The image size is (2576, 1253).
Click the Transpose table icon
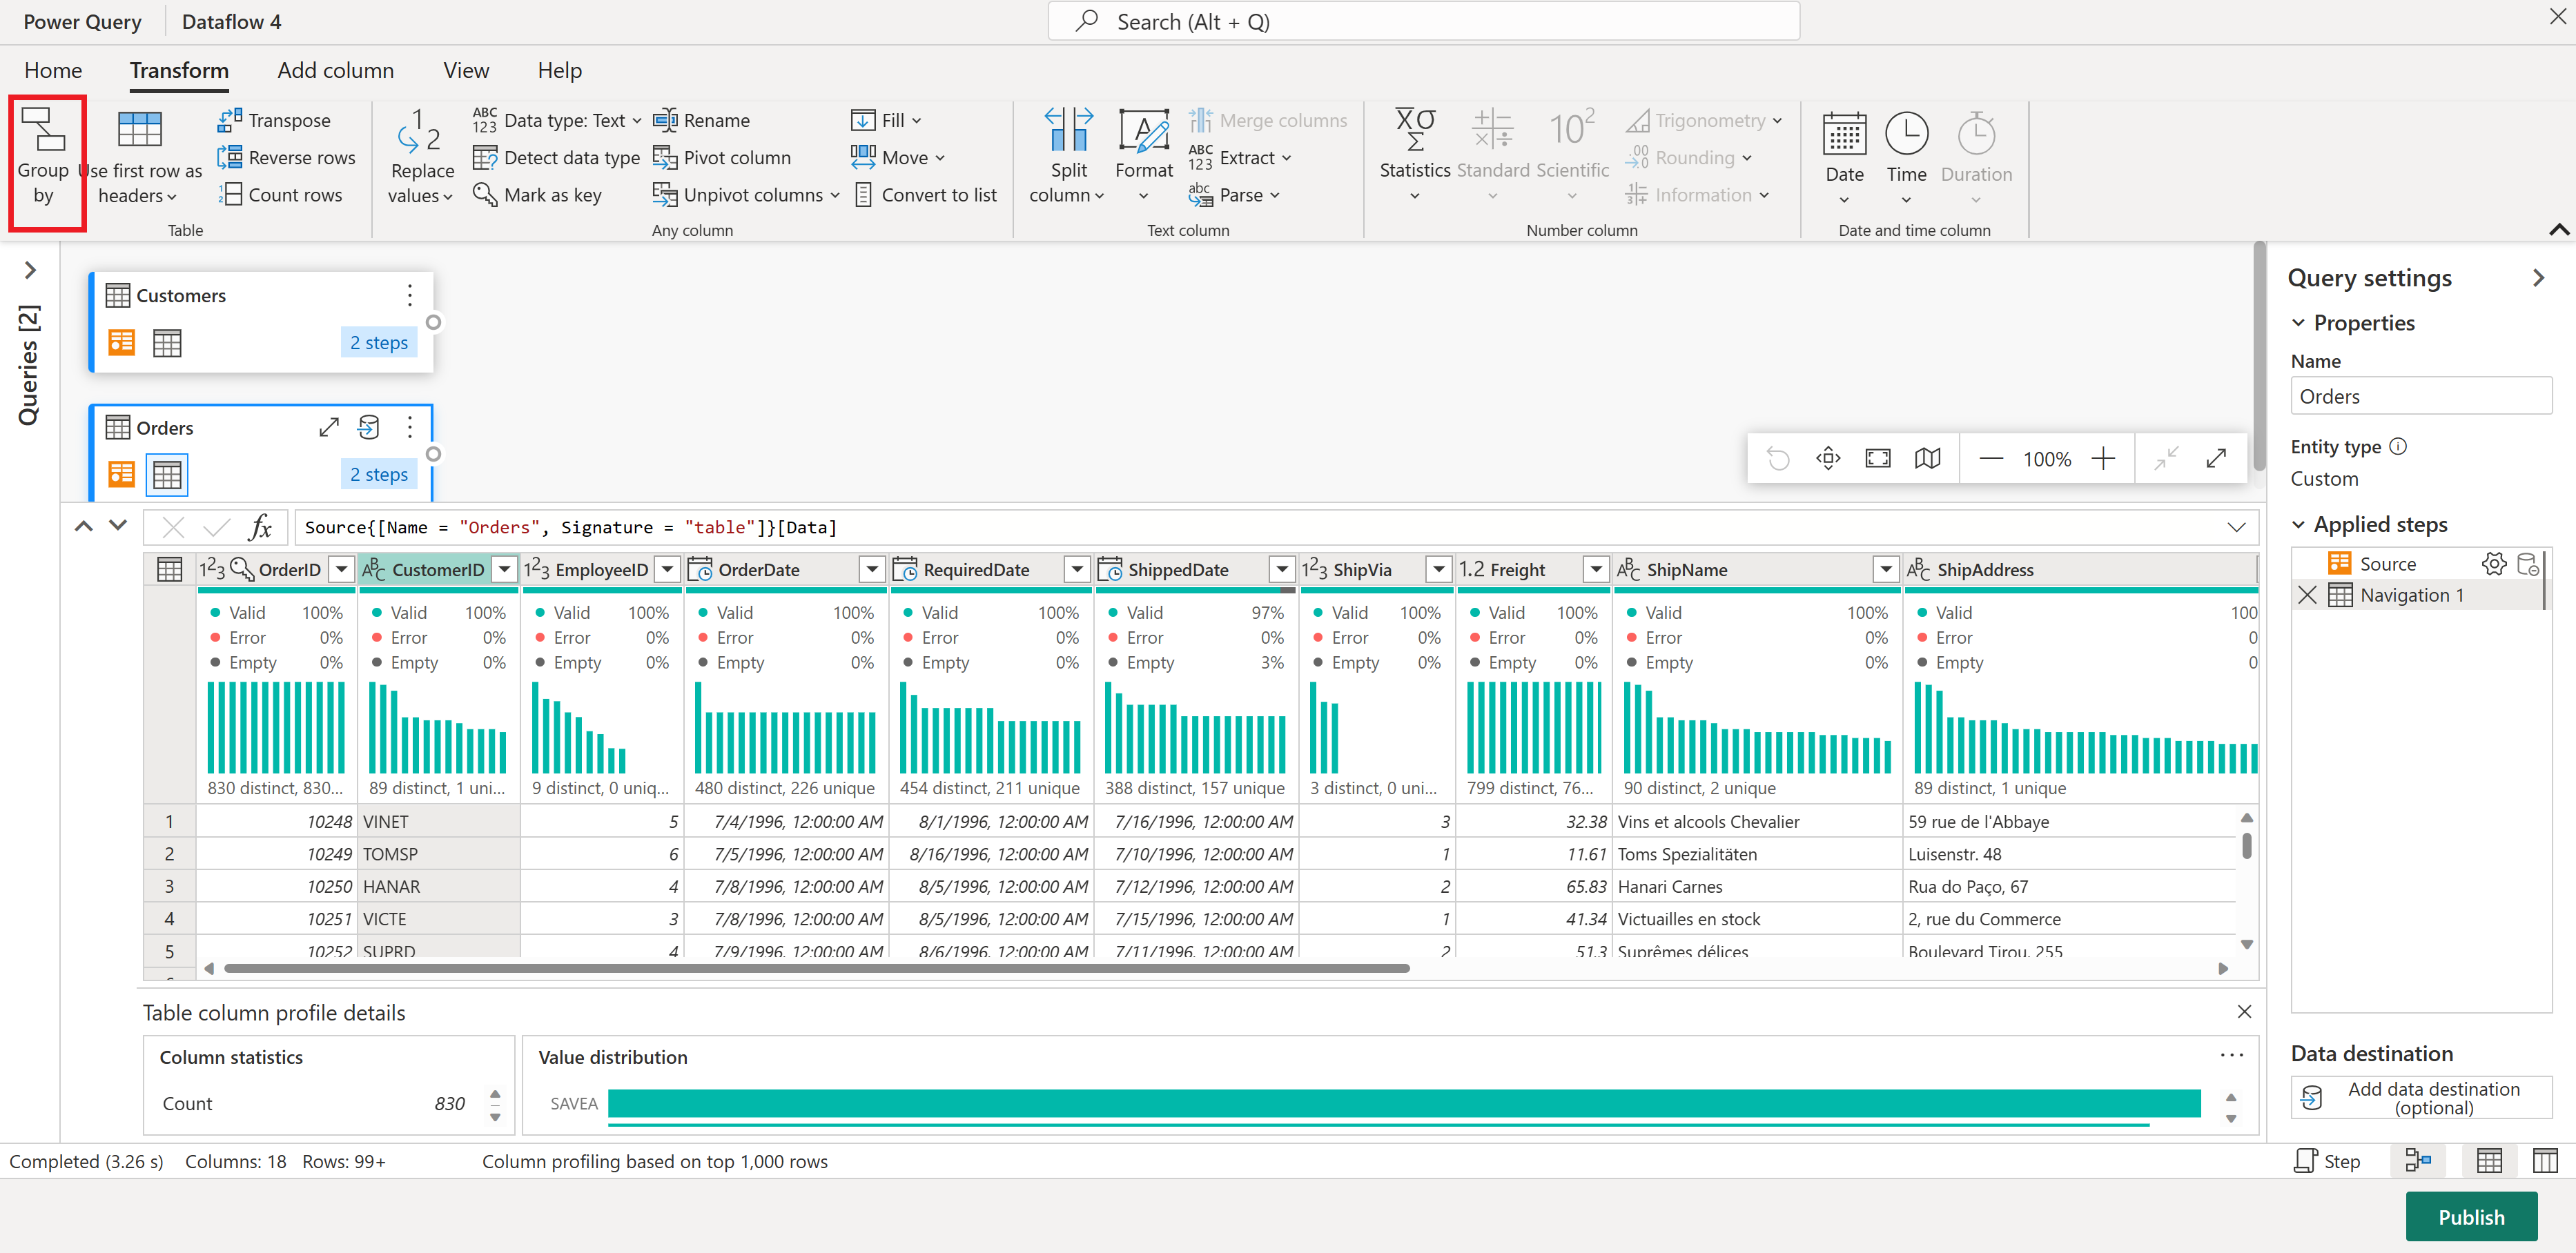click(229, 120)
